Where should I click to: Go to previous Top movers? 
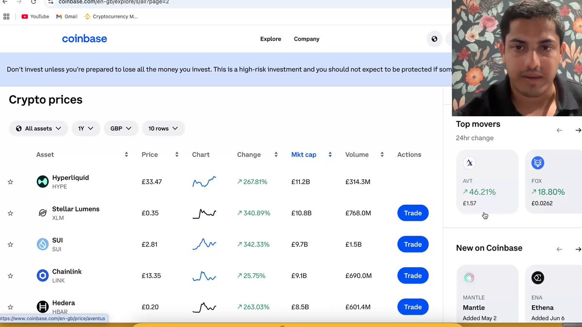(559, 130)
